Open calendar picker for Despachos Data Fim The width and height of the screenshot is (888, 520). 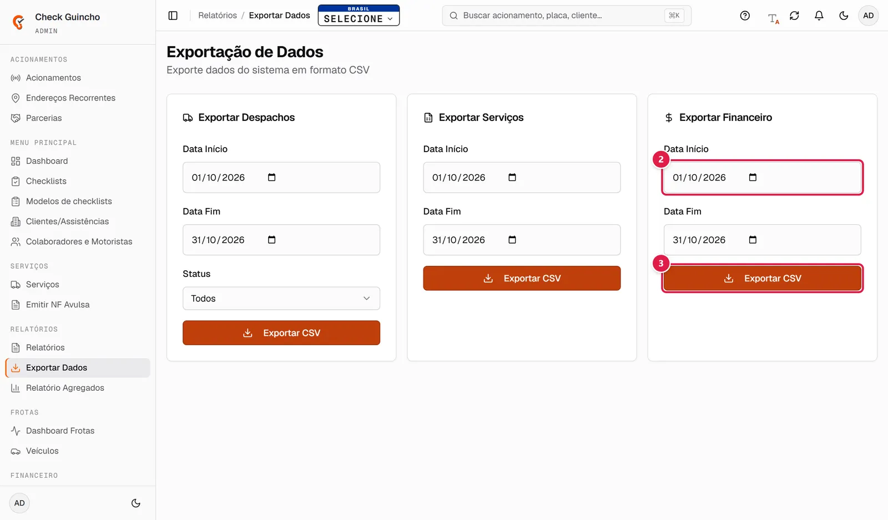tap(271, 240)
